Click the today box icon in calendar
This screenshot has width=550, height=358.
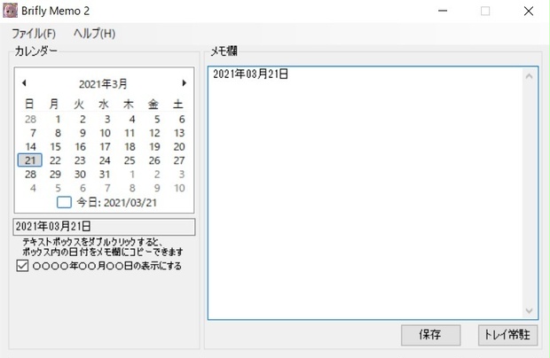click(x=64, y=202)
